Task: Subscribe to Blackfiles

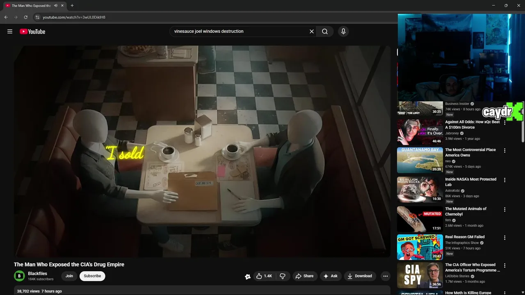Action: coord(92,276)
